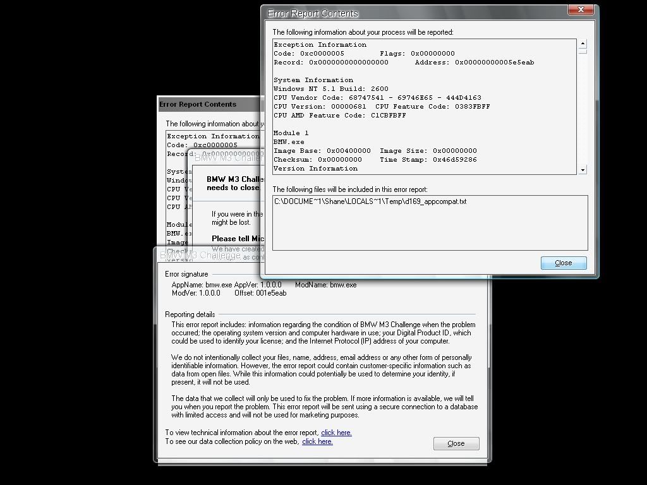Select the CPU Vendor Code line
Image resolution: width=647 pixels, height=485 pixels.
(377, 98)
